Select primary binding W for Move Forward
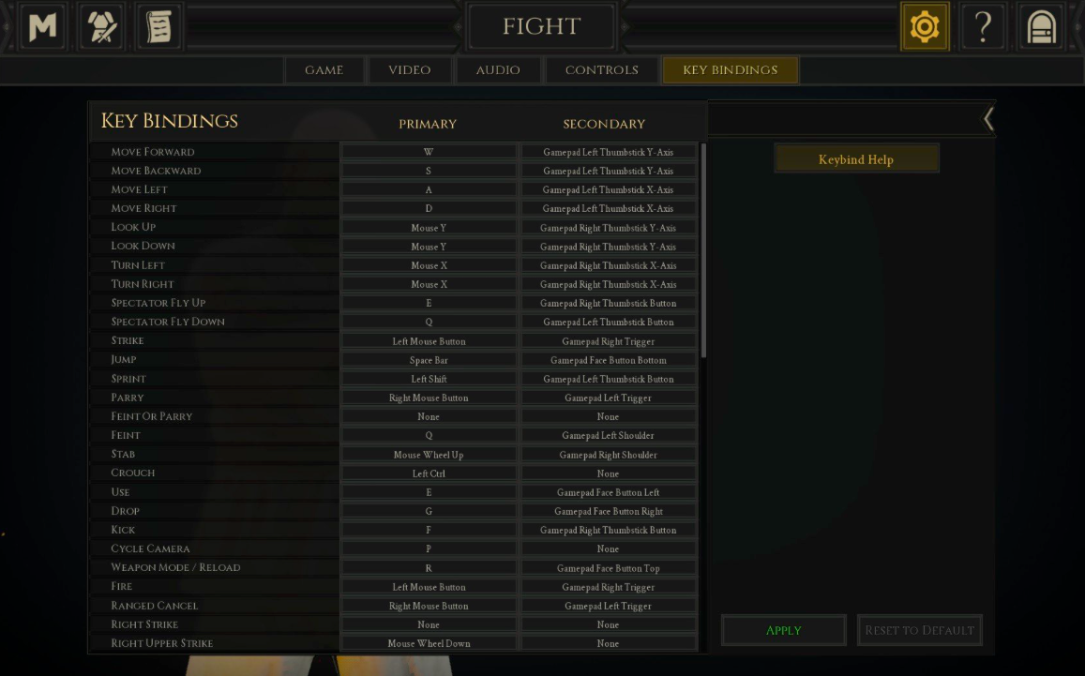The width and height of the screenshot is (1085, 676). [429, 152]
